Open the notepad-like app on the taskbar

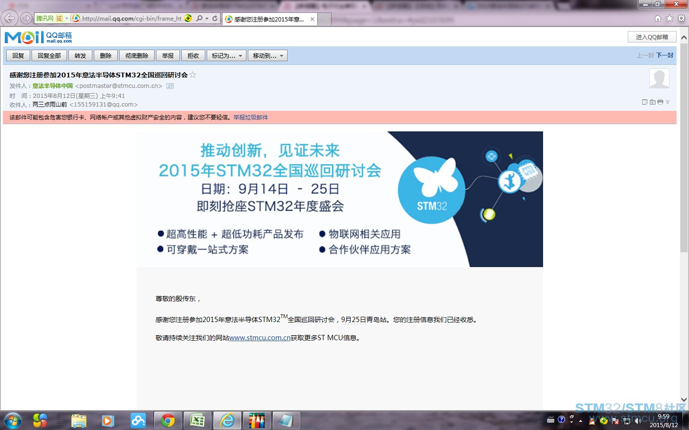point(287,420)
